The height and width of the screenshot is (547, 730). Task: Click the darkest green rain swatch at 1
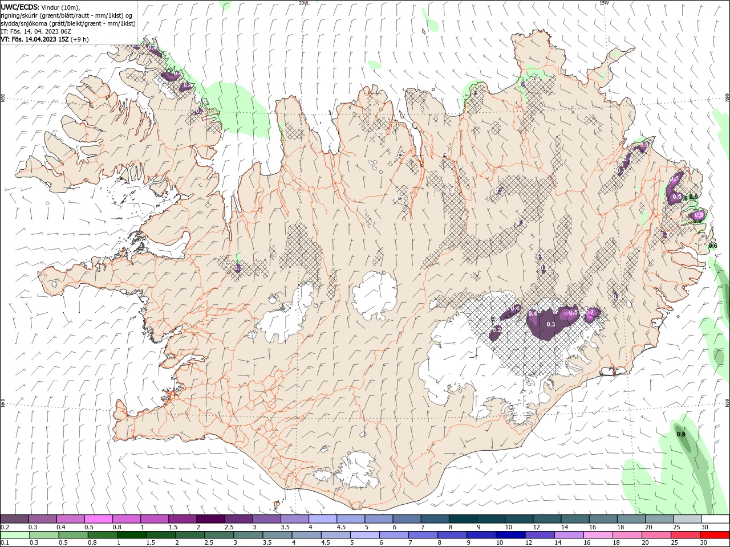pos(132,535)
